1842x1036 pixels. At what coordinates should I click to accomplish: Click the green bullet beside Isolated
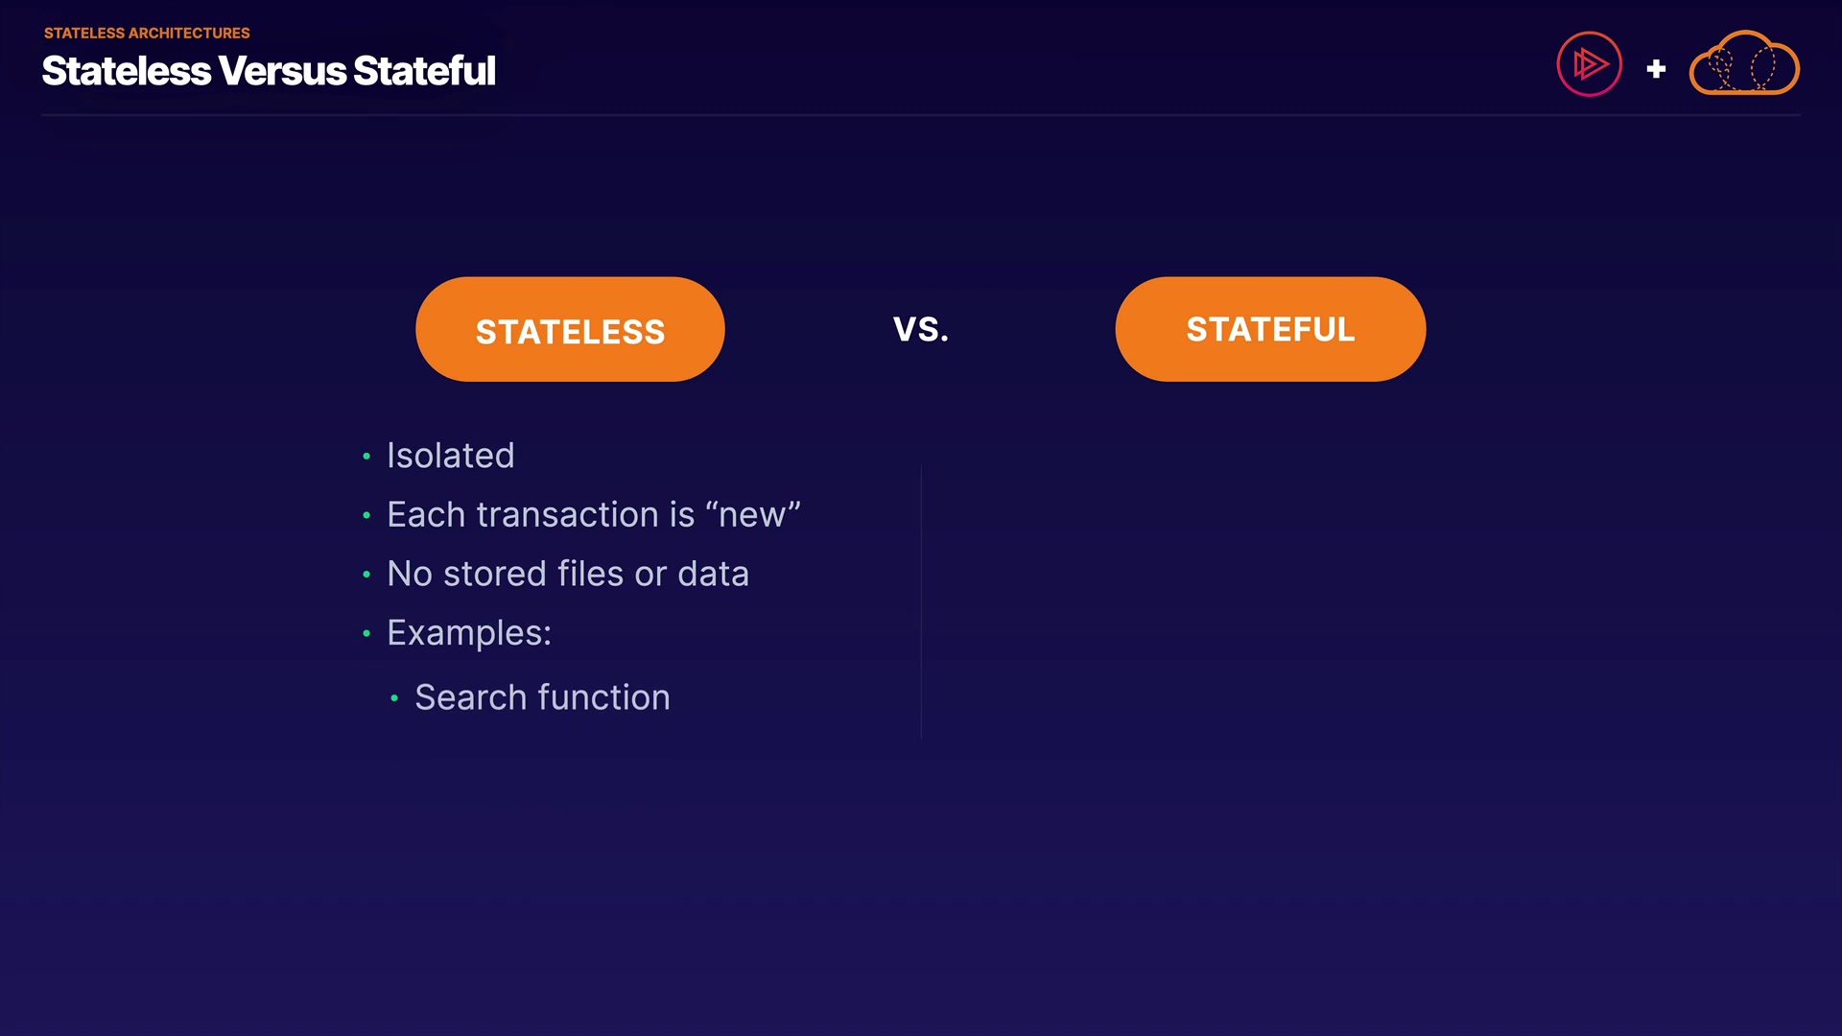[x=366, y=457]
